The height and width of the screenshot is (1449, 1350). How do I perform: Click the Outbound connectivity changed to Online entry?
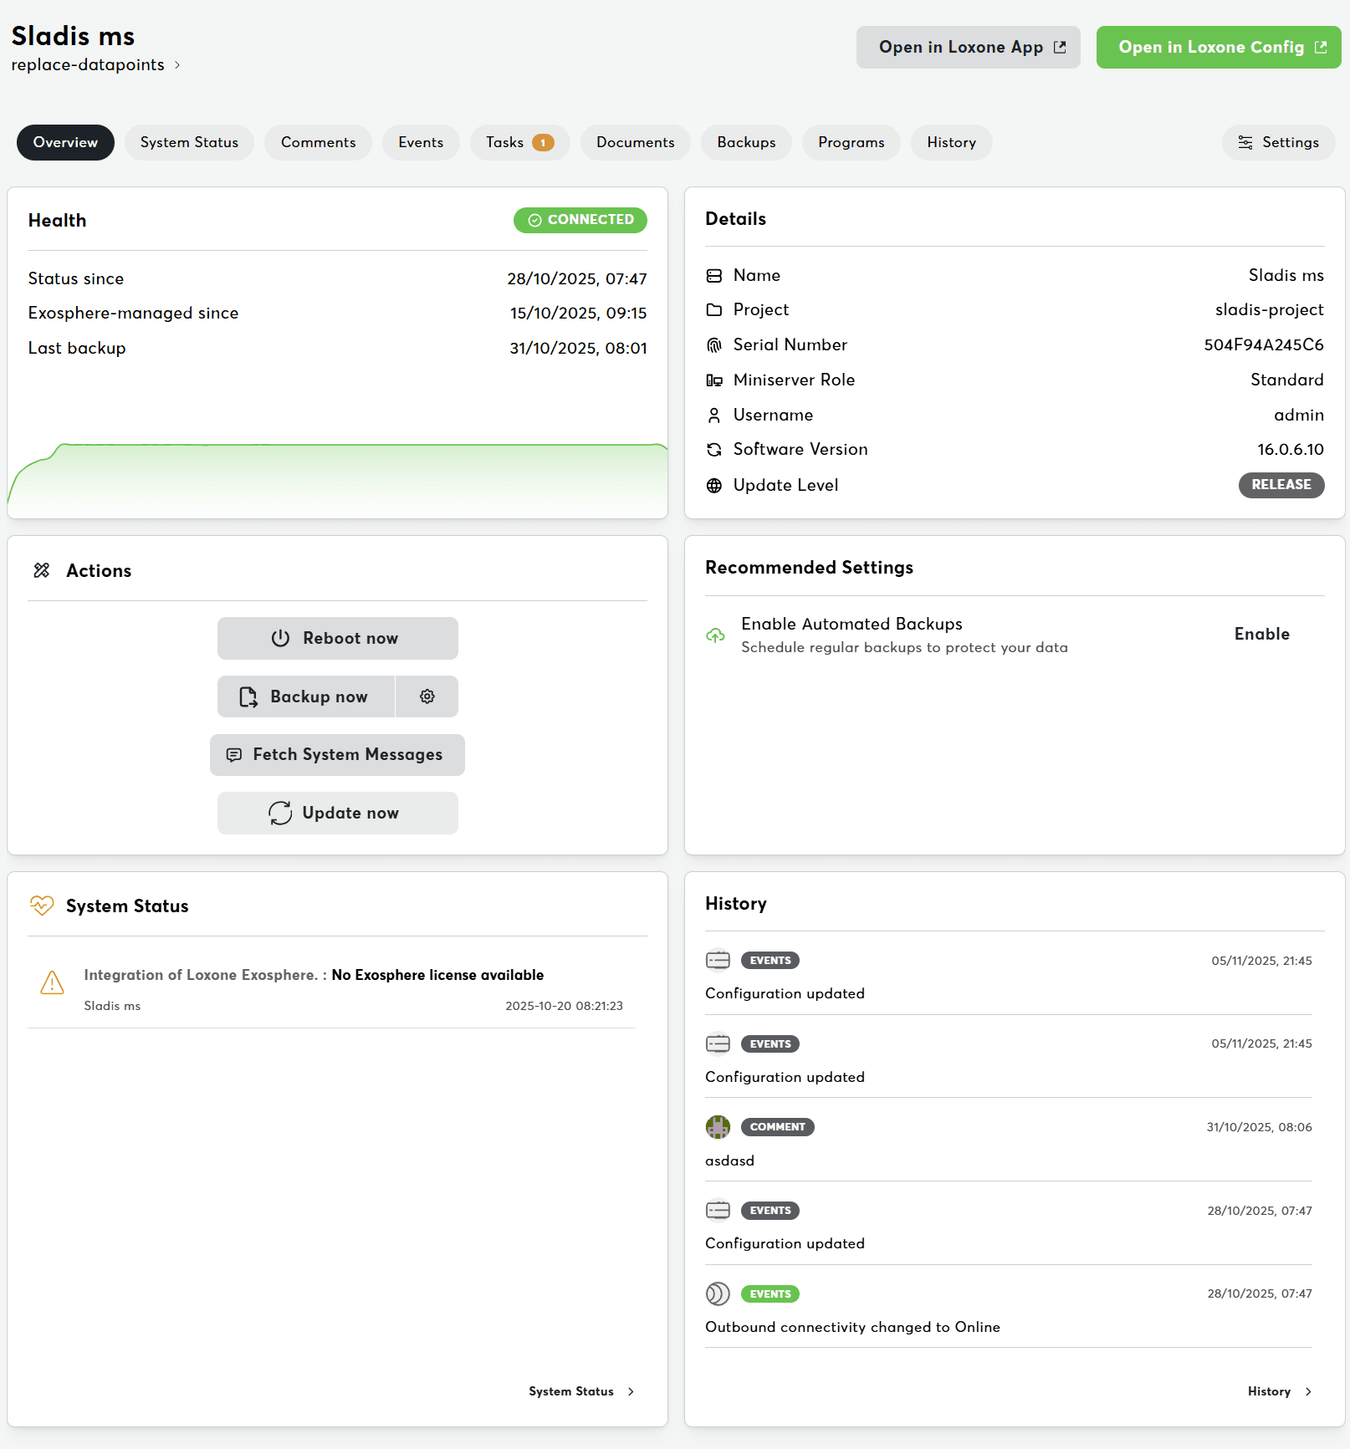click(x=852, y=1328)
